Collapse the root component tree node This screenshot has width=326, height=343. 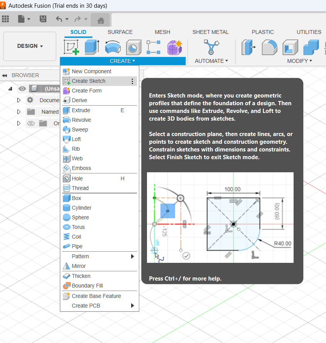[x=10, y=89]
